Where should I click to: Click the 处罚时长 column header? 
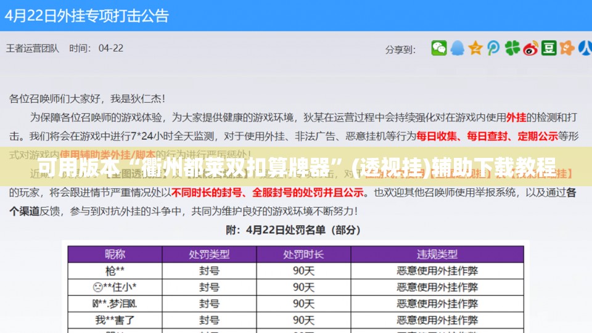click(x=303, y=254)
